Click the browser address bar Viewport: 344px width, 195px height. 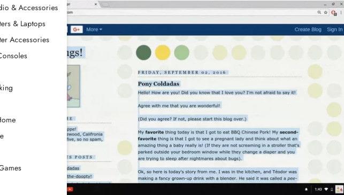point(191,12)
